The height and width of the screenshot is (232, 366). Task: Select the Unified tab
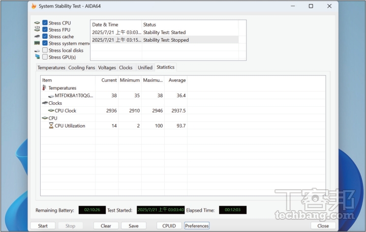(x=145, y=68)
